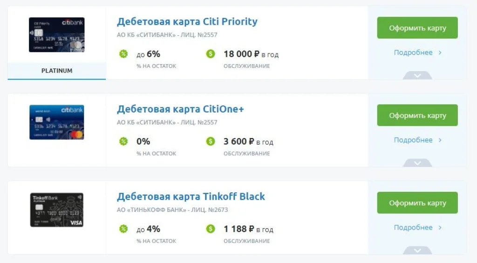Click dollar icon next to 18 000 ₽
This screenshot has height=263, width=477.
click(x=211, y=54)
